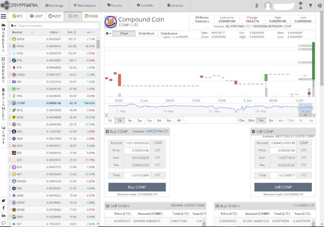Image resolution: width=324 pixels, height=227 pixels.
Task: Open the speech bubble icon at the sidebar bottom
Action: [3, 223]
